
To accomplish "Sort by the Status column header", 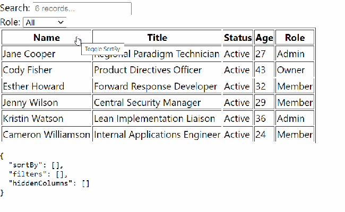I will click(x=238, y=38).
